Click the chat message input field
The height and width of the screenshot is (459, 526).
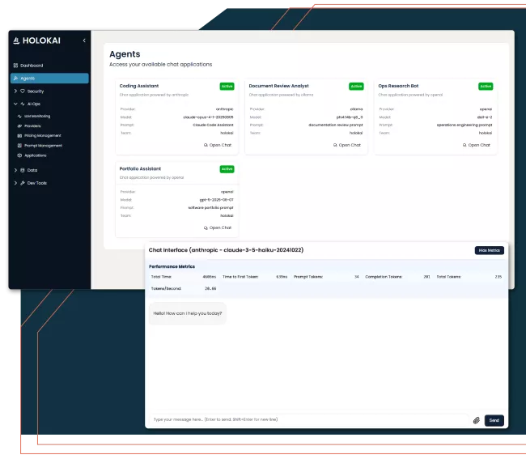308,419
